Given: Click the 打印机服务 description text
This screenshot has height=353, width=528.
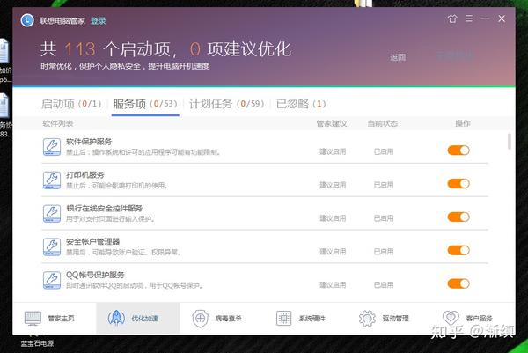Looking at the screenshot, I should 117,186.
